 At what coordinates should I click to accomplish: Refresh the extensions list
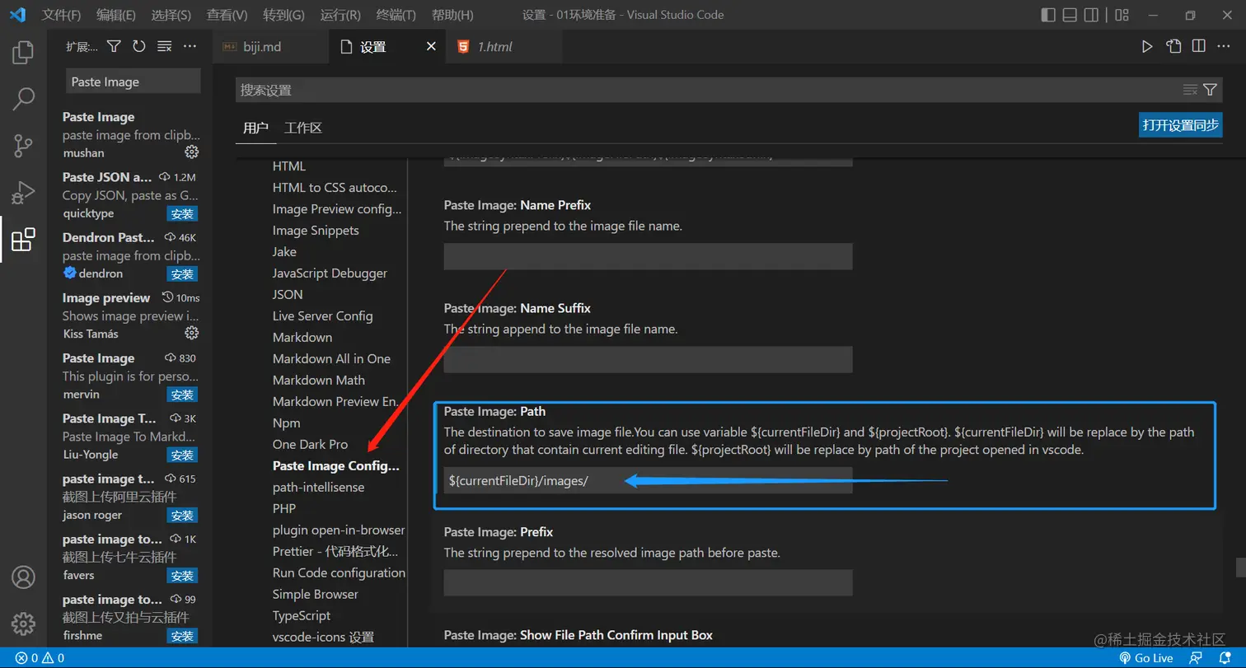[x=139, y=47]
